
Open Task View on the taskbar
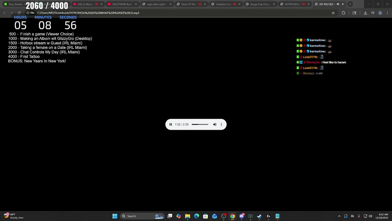point(170,216)
